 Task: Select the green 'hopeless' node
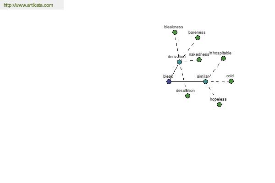coord(219,105)
